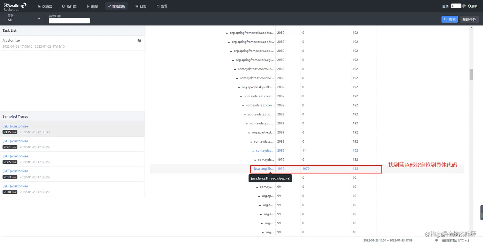Collapse the org.sp... node
Viewport: 483px width, 244px height.
pos(259,196)
